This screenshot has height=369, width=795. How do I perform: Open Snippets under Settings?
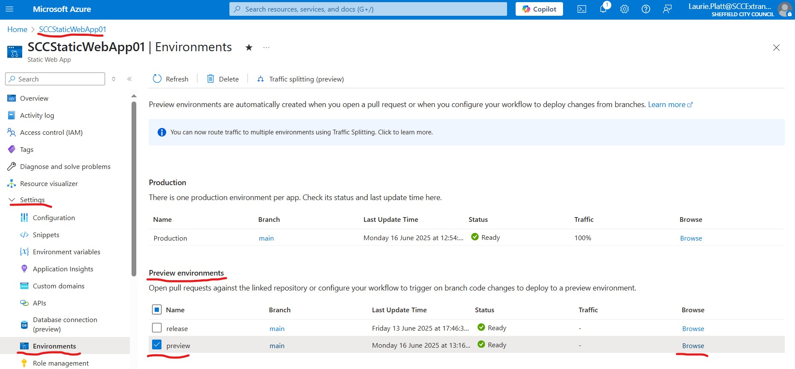(x=46, y=235)
